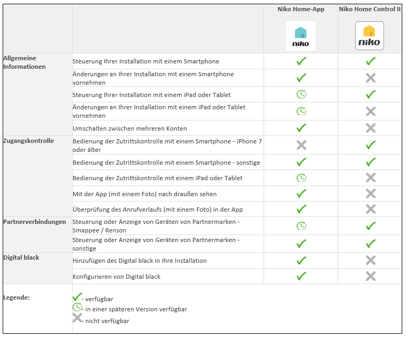Click the 'Umschalten zwischen mehreren Konten' row text
The image size is (406, 338).
[130, 128]
